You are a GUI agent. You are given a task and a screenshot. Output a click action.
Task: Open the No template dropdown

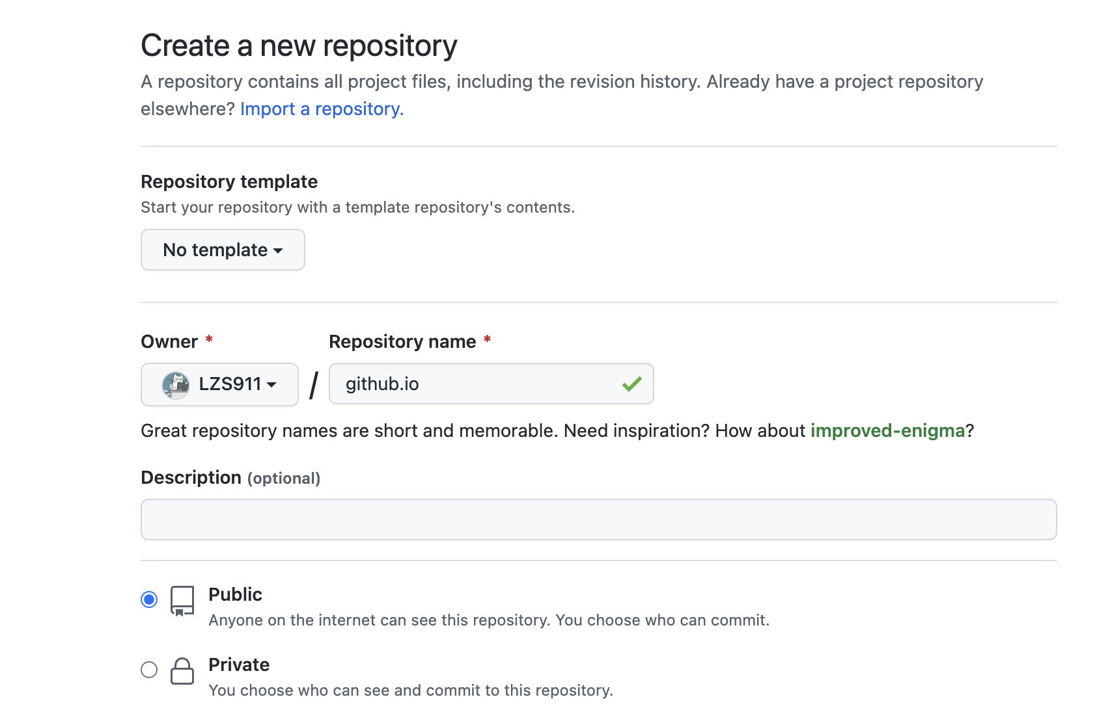[223, 250]
